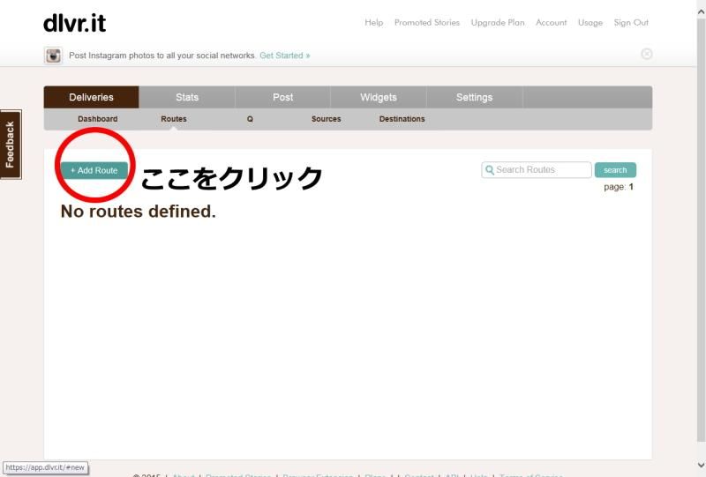Click Sign Out in the header

pos(631,23)
